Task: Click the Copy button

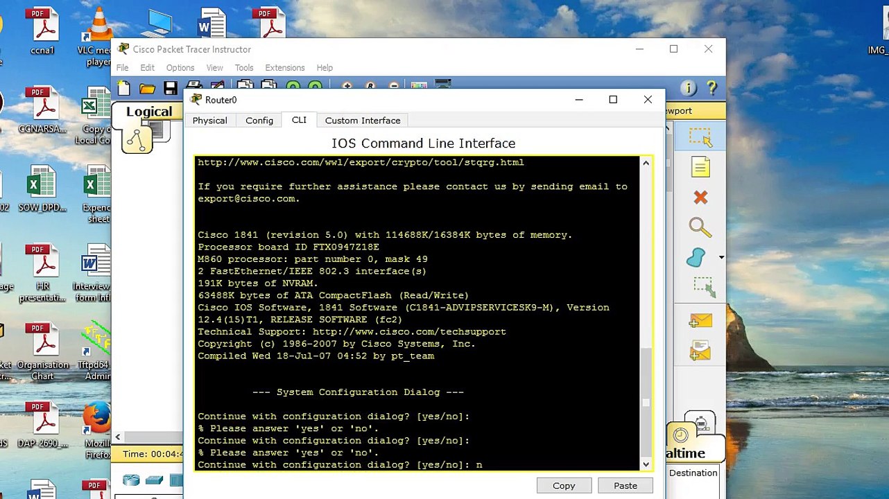Action: point(564,486)
